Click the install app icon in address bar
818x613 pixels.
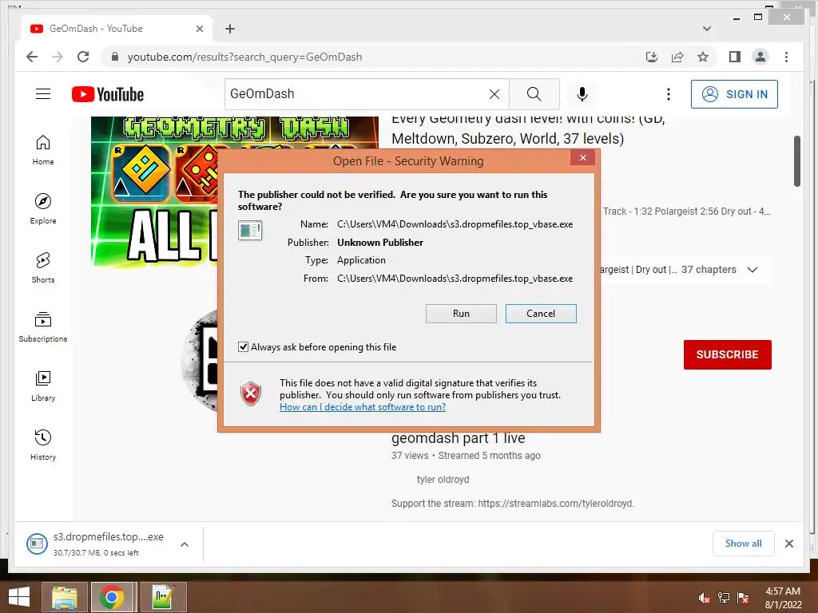(652, 57)
